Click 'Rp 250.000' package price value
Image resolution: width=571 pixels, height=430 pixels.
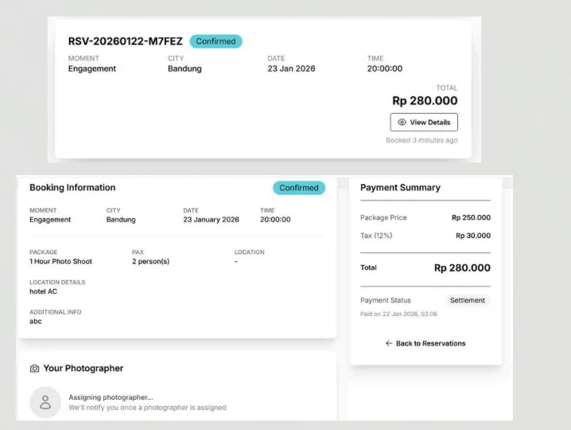[471, 217]
